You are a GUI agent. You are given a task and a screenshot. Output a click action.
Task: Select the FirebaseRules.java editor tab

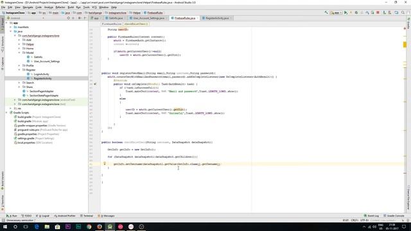185,18
